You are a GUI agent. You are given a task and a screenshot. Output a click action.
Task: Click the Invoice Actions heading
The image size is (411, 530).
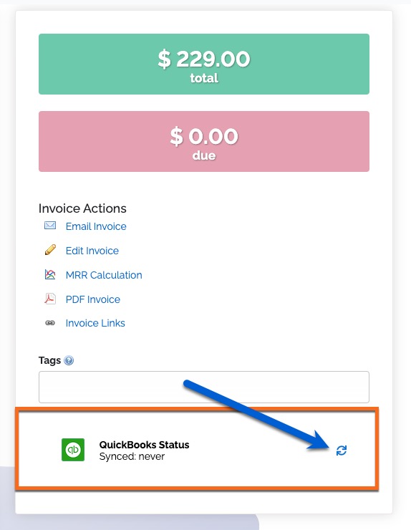click(x=82, y=208)
